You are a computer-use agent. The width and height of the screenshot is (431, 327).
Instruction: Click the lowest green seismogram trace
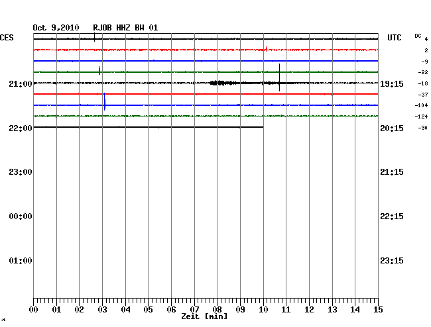(x=206, y=116)
